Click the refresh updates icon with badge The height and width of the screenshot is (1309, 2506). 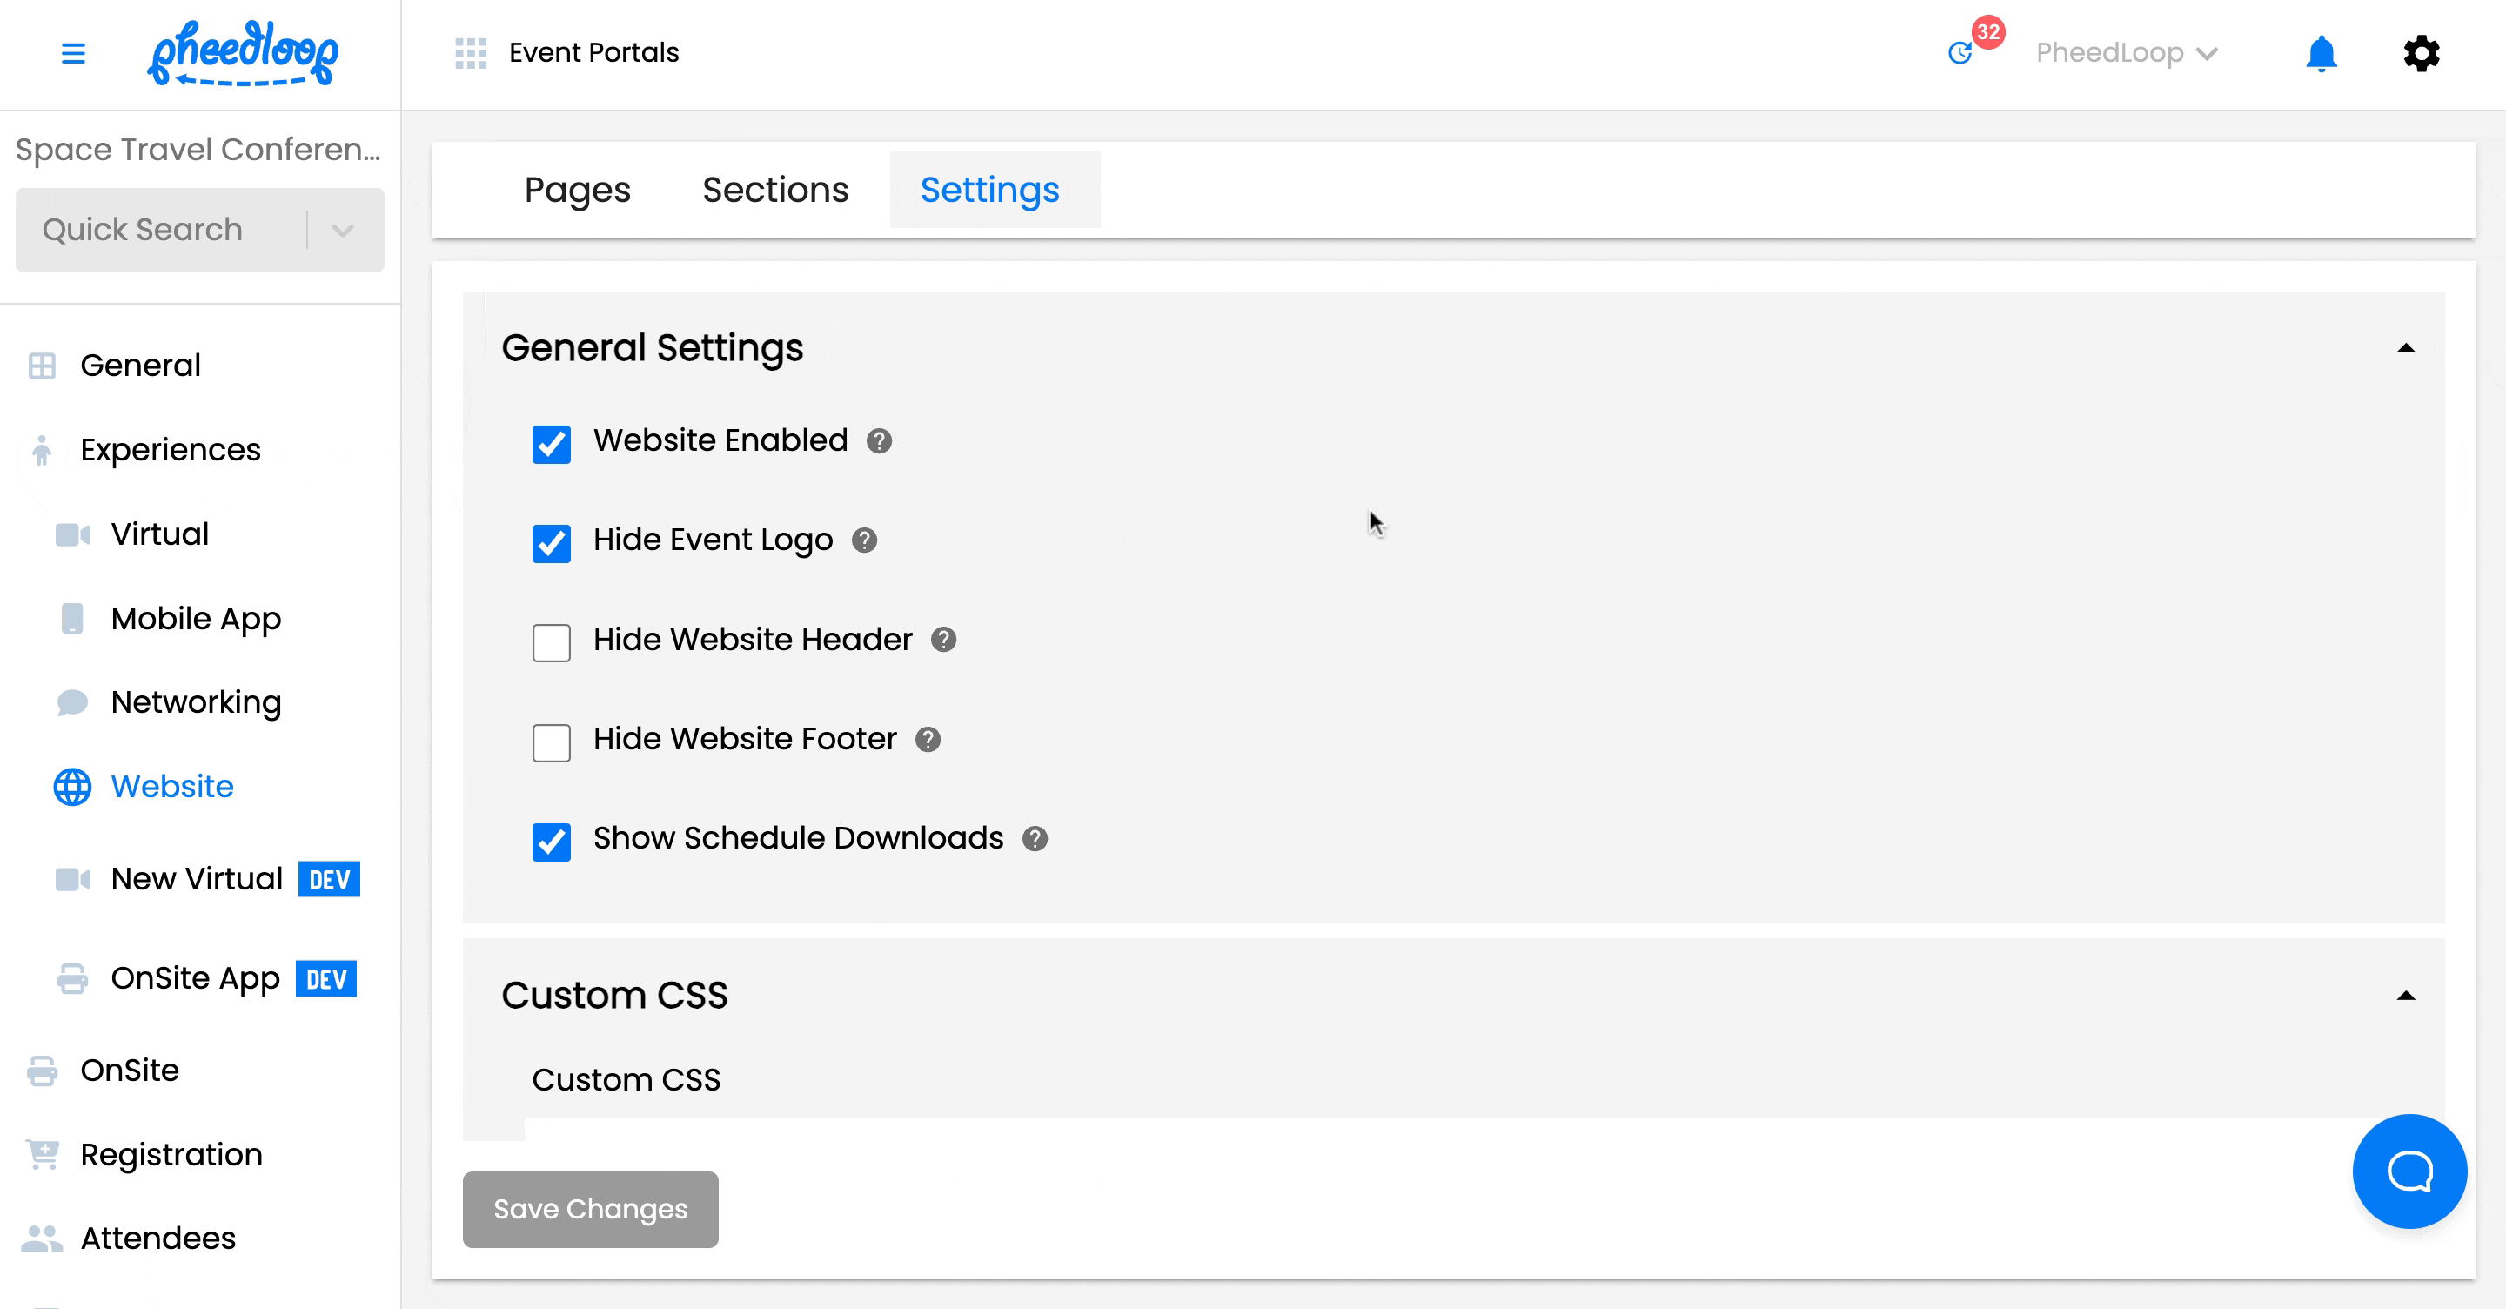pyautogui.click(x=1960, y=54)
